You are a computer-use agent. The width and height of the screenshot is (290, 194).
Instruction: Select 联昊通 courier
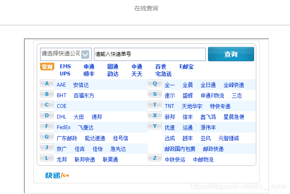point(111,159)
